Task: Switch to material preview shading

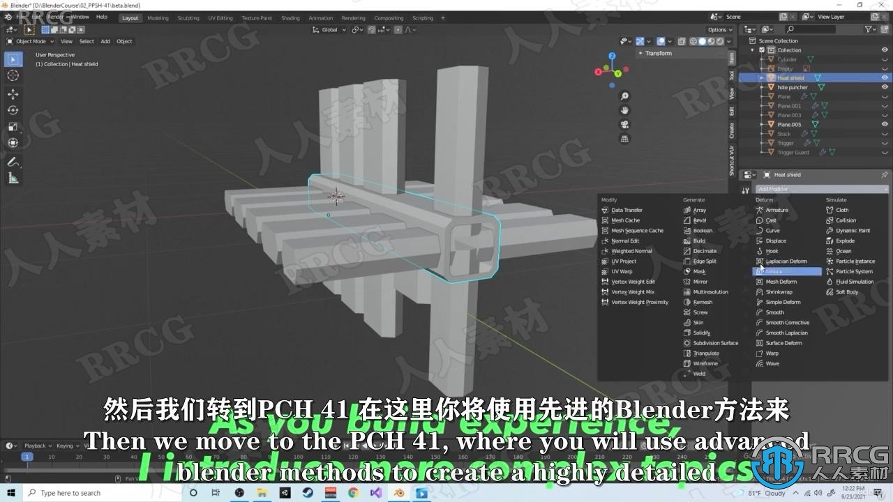Action: click(711, 41)
